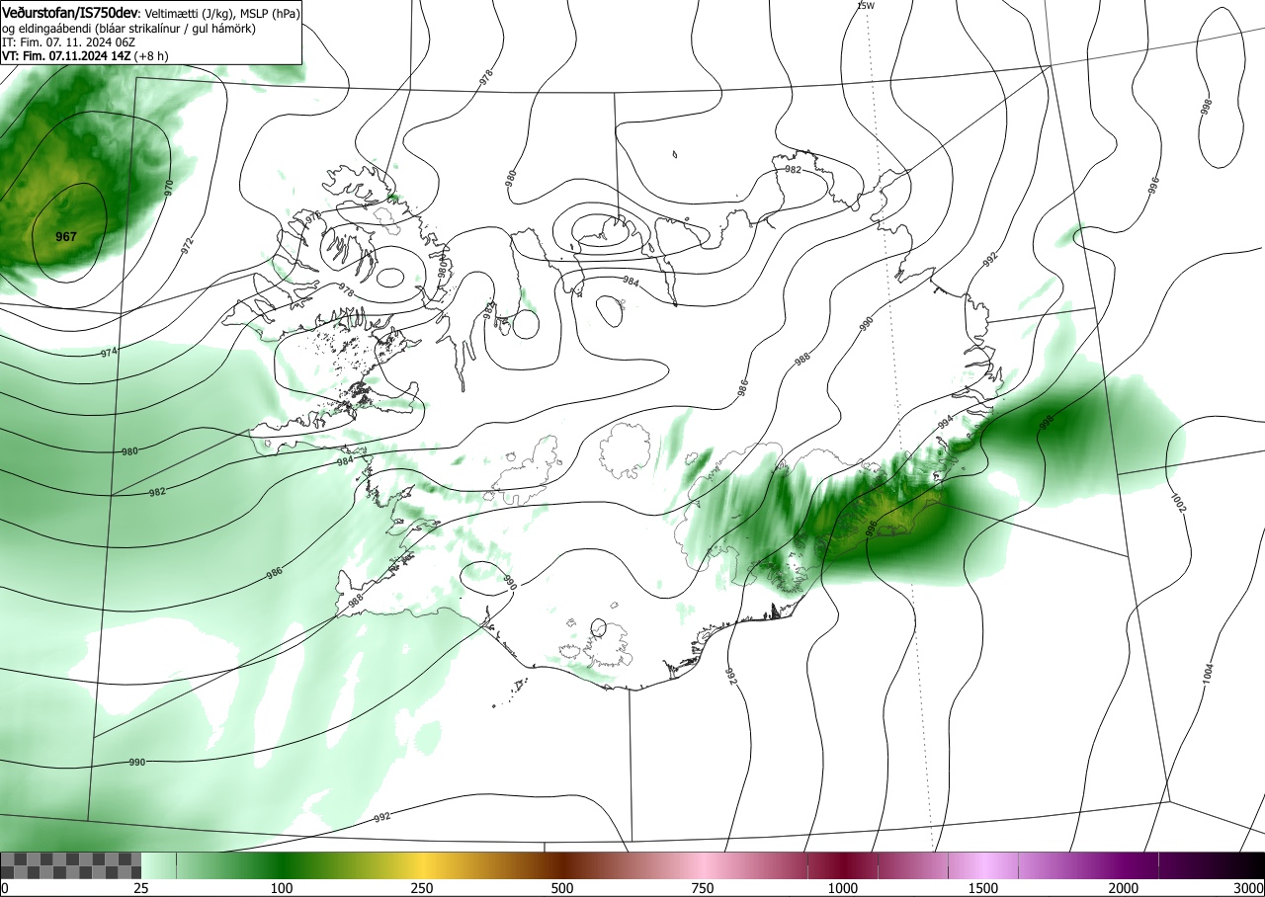1265x897 pixels.
Task: Click the "972" isobar label
Action: [188, 246]
